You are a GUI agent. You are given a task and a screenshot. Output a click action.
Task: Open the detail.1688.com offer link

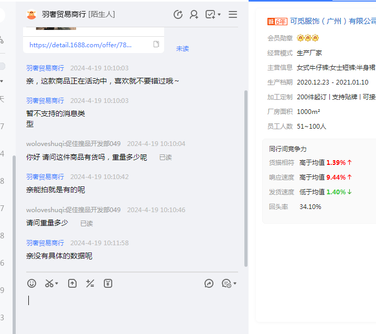click(x=80, y=45)
